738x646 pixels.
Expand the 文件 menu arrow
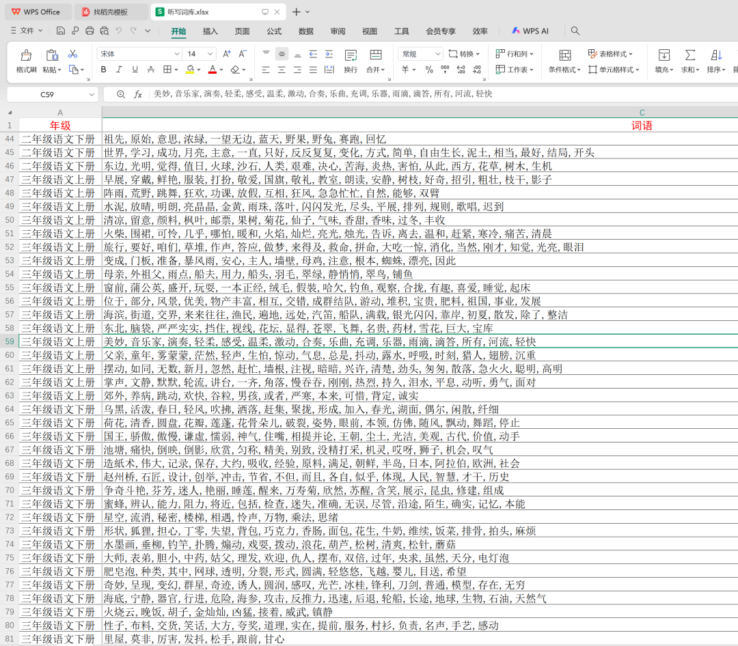coord(40,31)
